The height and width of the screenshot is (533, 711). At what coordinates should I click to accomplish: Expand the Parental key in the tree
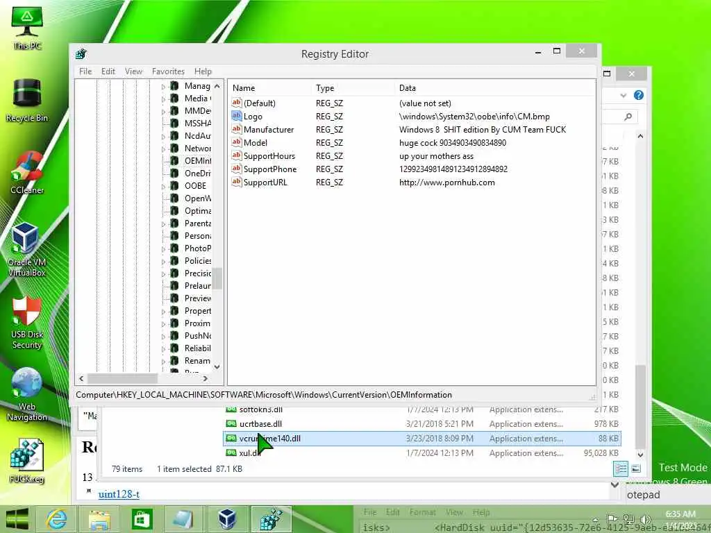[x=163, y=224]
